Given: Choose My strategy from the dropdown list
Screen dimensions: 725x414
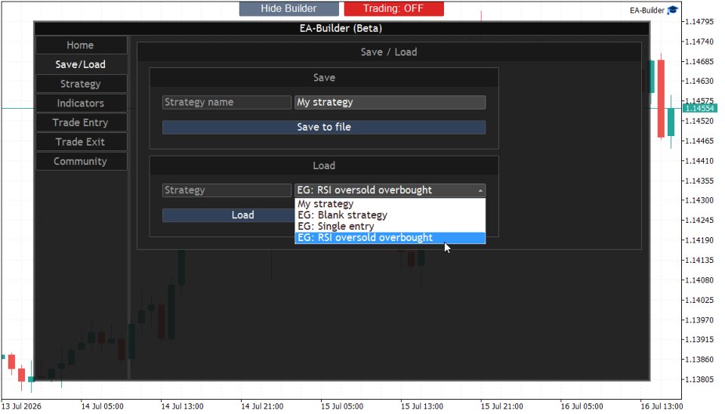Looking at the screenshot, I should pos(390,204).
